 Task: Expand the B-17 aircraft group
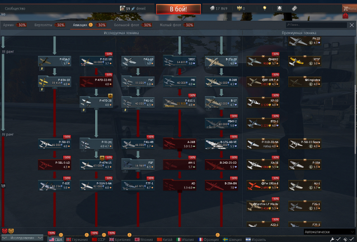point(221,103)
